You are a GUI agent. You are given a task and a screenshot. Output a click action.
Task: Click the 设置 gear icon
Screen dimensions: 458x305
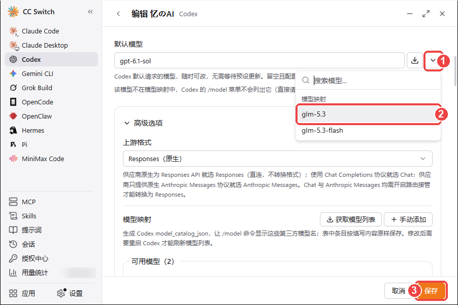point(61,293)
